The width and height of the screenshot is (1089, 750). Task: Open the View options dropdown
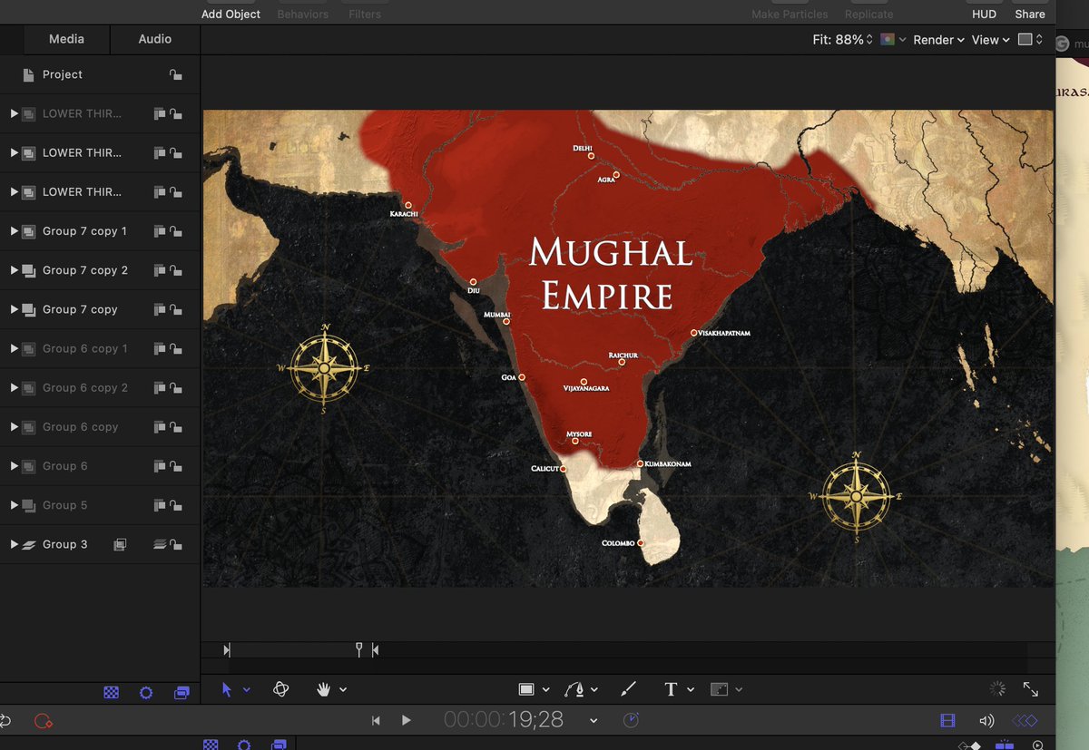click(x=991, y=40)
